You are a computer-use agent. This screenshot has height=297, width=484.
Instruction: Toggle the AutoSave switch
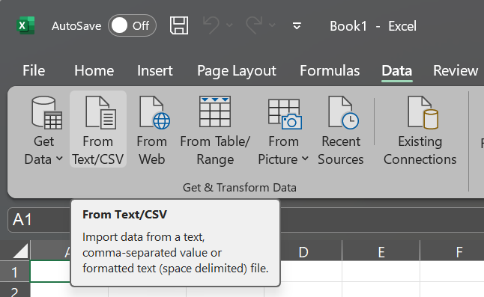(x=132, y=25)
